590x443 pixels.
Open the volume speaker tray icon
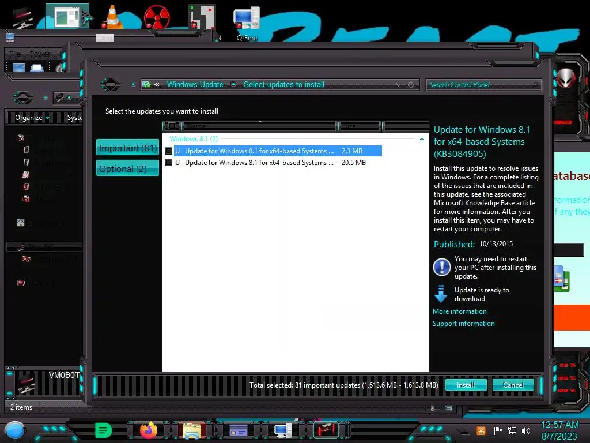coord(526,430)
